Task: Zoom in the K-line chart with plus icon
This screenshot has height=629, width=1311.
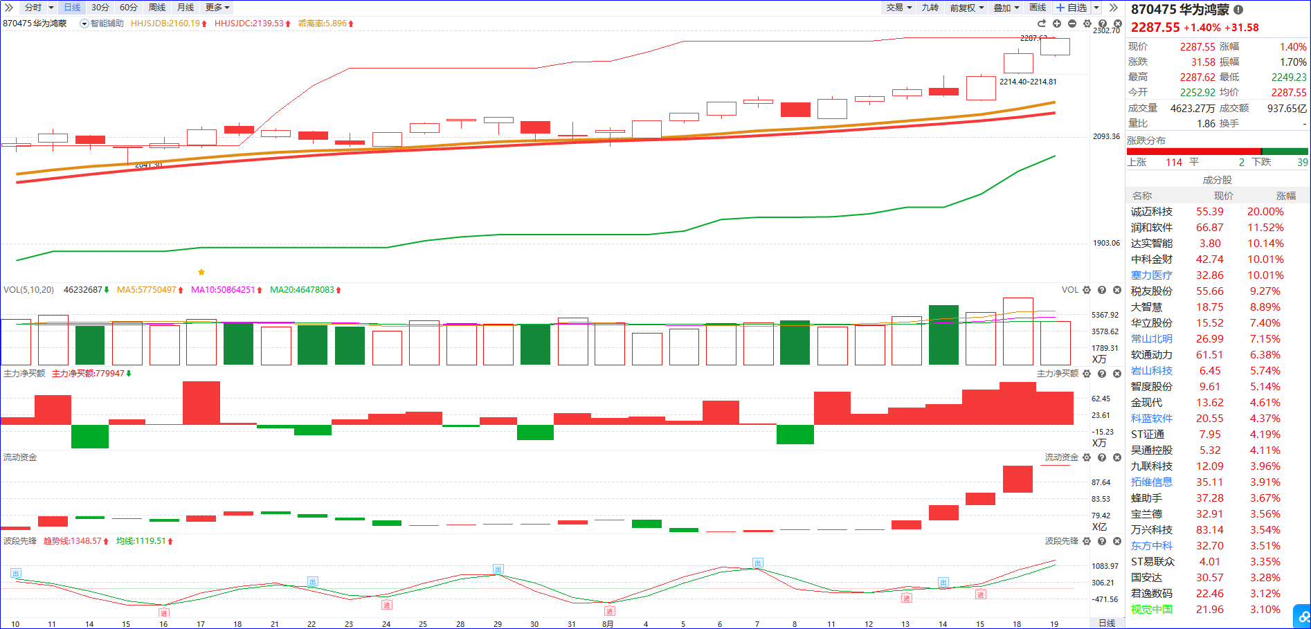Action: point(1057,24)
